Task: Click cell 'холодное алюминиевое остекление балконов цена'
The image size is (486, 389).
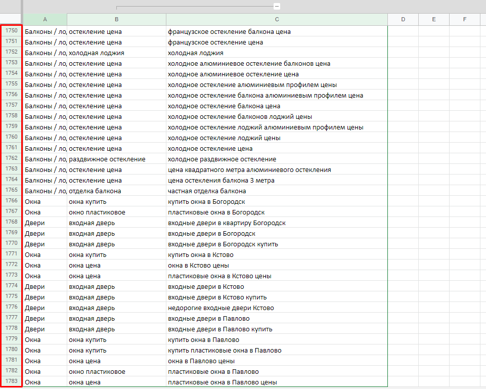Action: [x=277, y=64]
